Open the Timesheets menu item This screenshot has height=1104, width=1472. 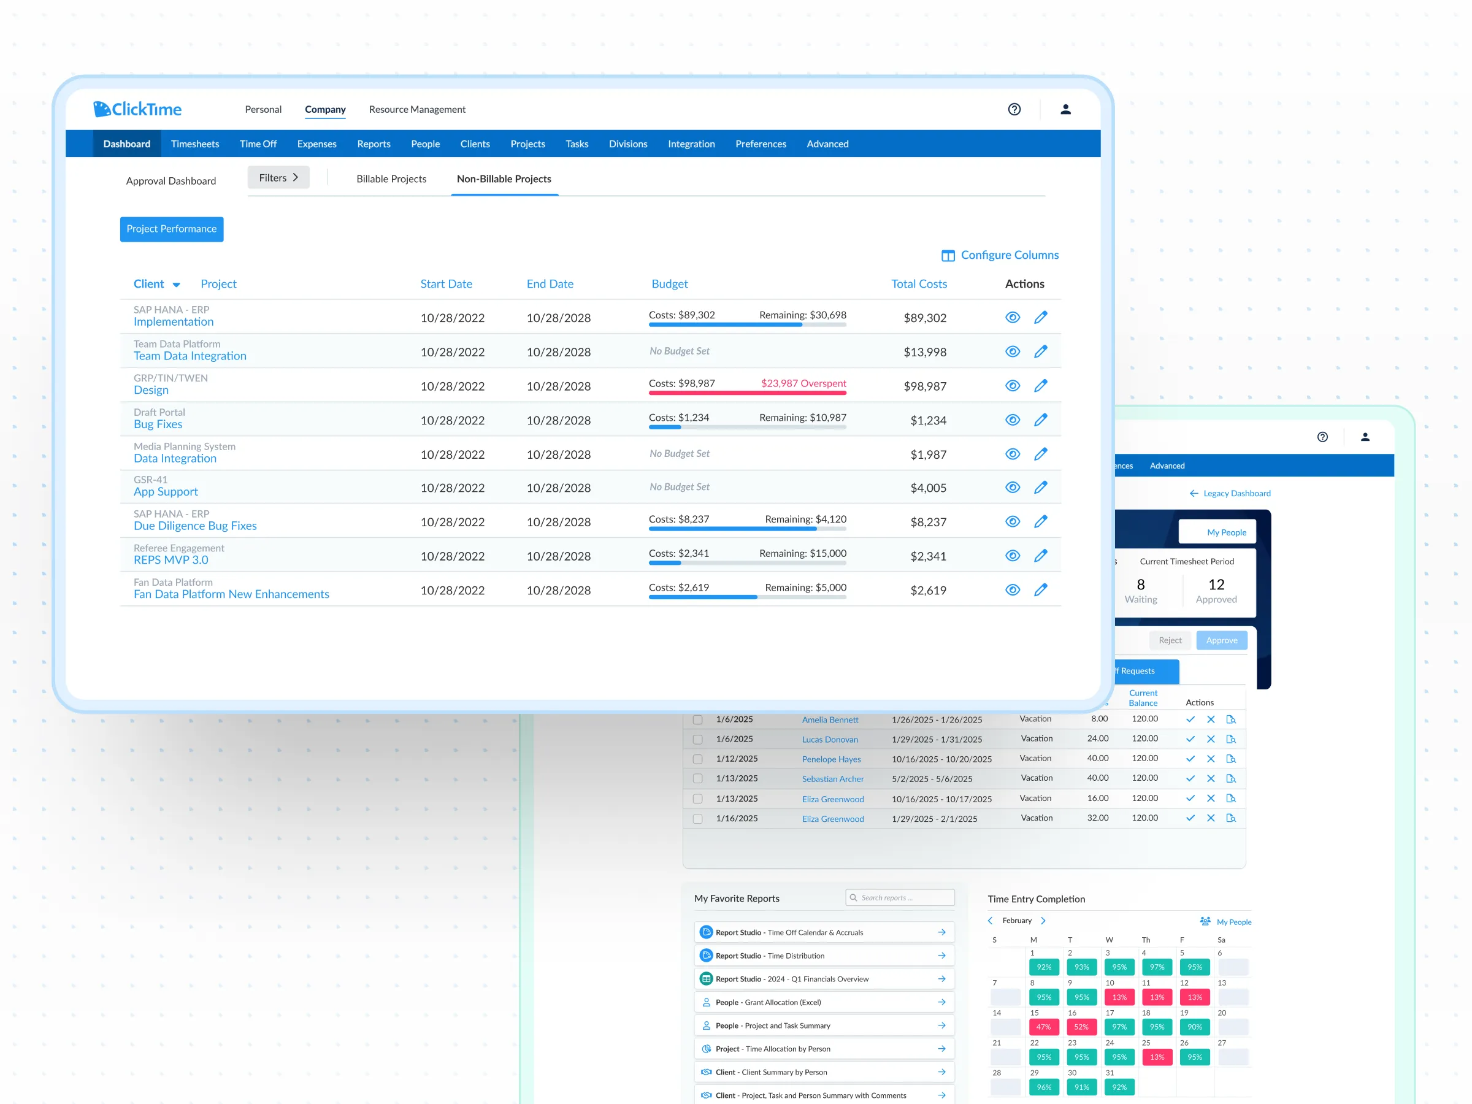194,144
